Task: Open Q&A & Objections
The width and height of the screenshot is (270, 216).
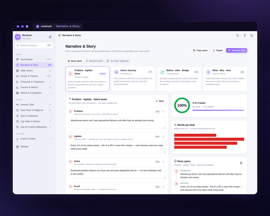Action: pos(34,116)
